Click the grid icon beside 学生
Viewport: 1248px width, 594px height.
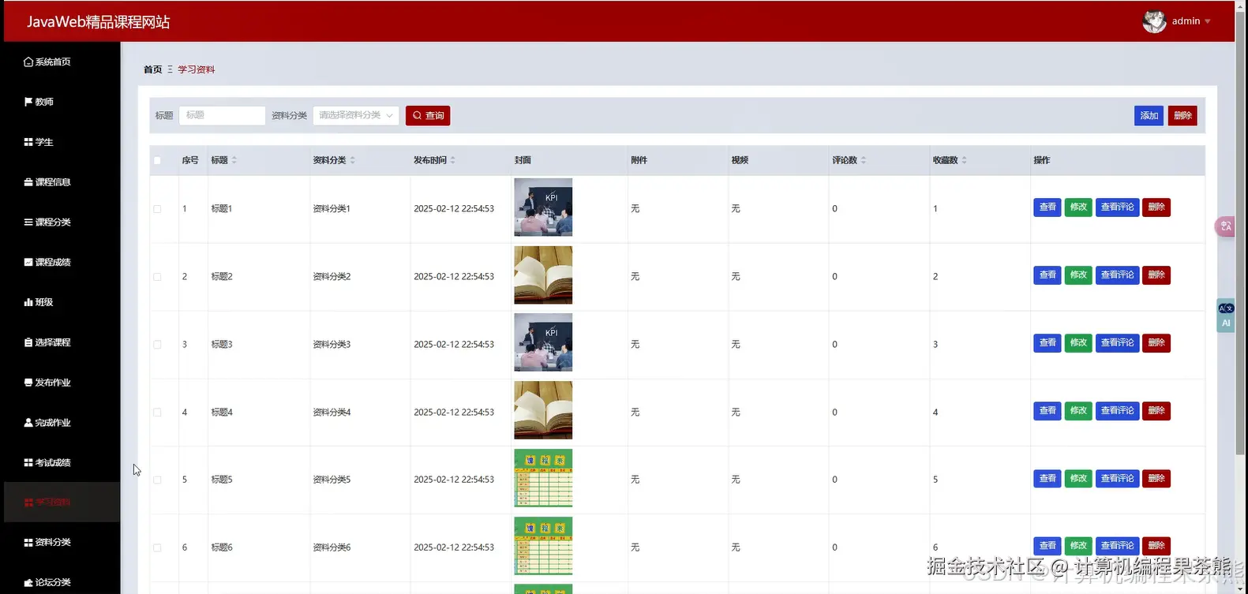[28, 142]
